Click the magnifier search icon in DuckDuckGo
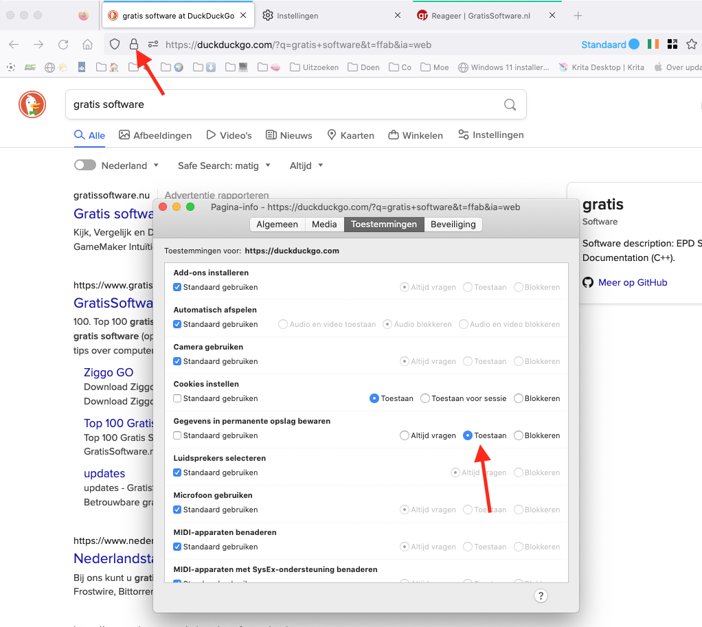Screen dimensions: 702x627 coord(510,104)
